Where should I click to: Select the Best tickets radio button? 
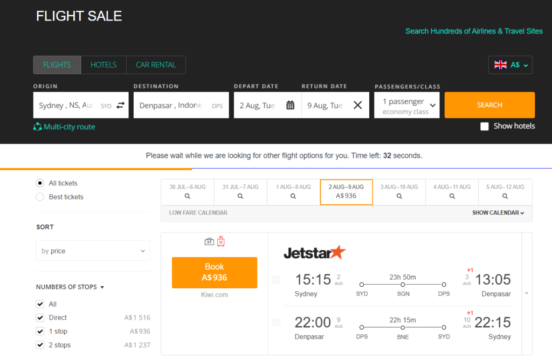(x=40, y=197)
